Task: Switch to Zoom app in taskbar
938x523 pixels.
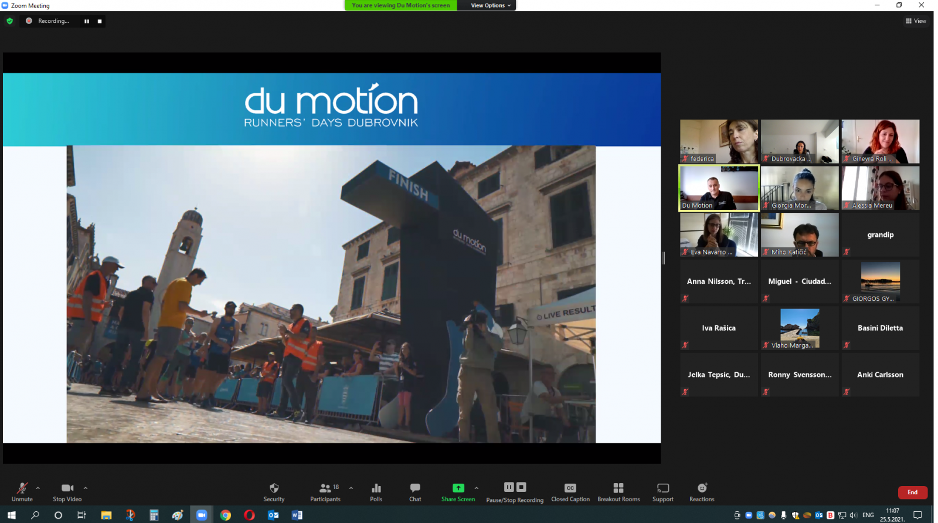Action: pos(202,515)
